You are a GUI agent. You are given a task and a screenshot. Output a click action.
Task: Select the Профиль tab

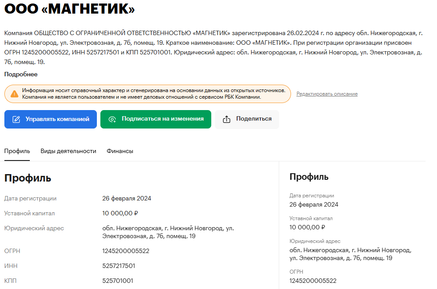point(17,151)
